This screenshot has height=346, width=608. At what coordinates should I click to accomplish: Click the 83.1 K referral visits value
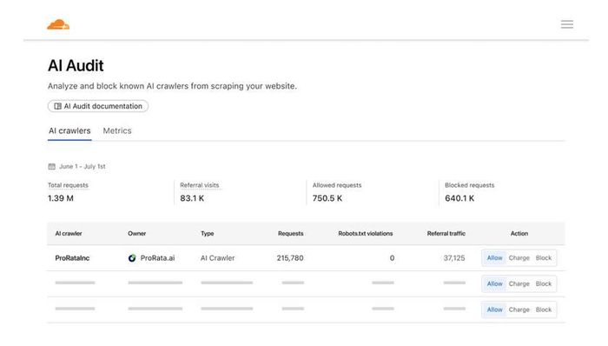click(192, 198)
